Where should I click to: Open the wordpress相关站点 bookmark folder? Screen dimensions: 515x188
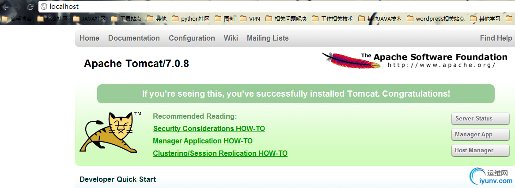(x=435, y=19)
